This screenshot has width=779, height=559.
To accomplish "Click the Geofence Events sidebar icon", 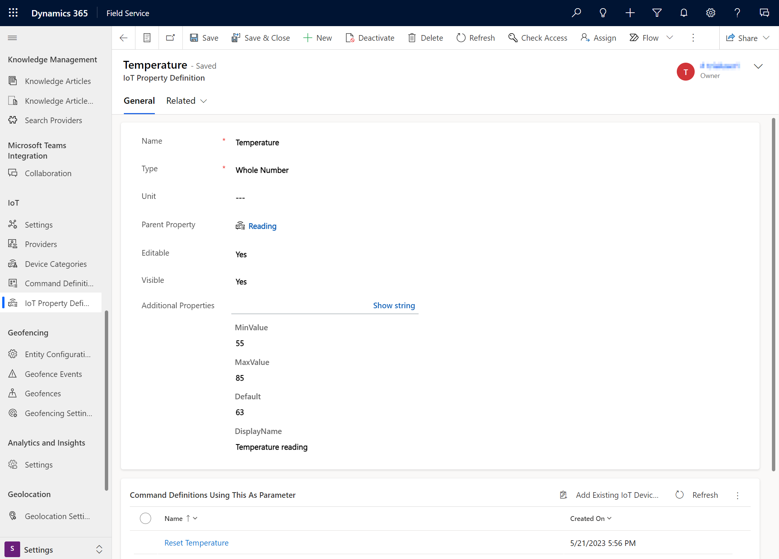I will [x=13, y=373].
